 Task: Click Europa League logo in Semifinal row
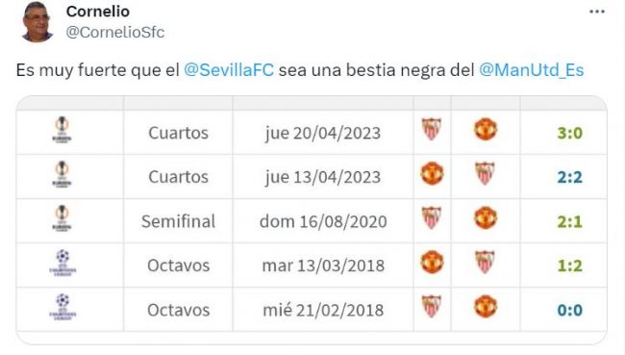(x=62, y=217)
